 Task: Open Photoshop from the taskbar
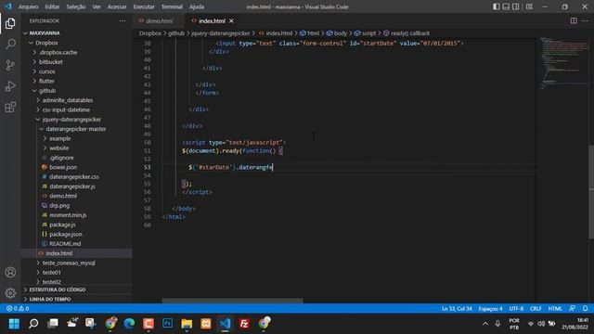[x=167, y=324]
